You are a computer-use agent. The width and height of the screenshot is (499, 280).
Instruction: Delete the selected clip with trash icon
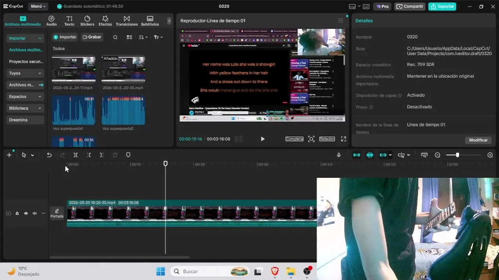(x=115, y=155)
